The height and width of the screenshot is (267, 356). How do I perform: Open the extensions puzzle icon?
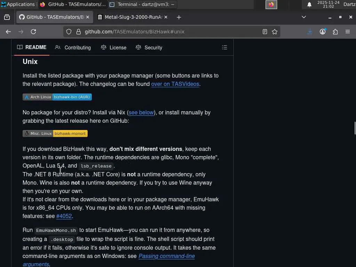point(335,32)
